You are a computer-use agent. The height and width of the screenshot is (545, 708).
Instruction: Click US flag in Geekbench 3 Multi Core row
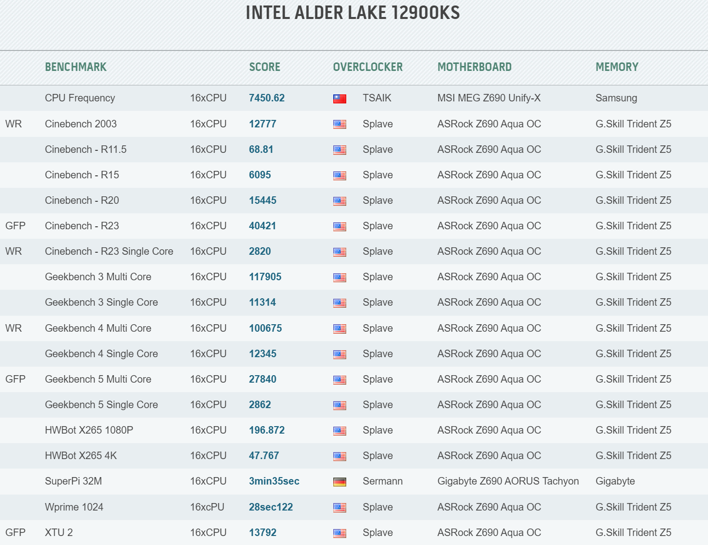(x=340, y=277)
